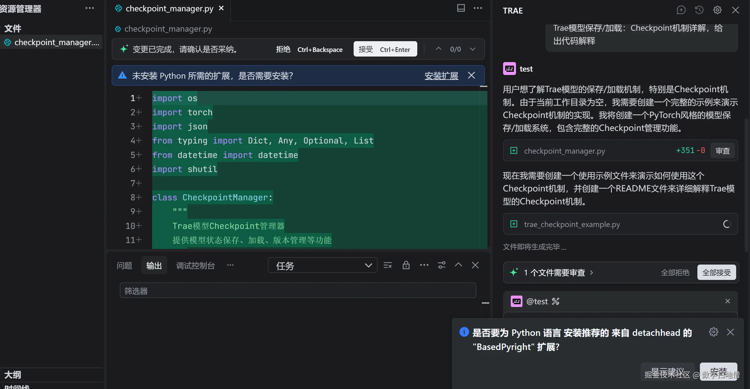This screenshot has height=389, width=750.
Task: Open TRAE chat history icon
Action: (x=699, y=10)
